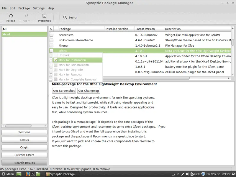Switch to the Sections filter view
This screenshot has height=177, width=236.
[24, 132]
